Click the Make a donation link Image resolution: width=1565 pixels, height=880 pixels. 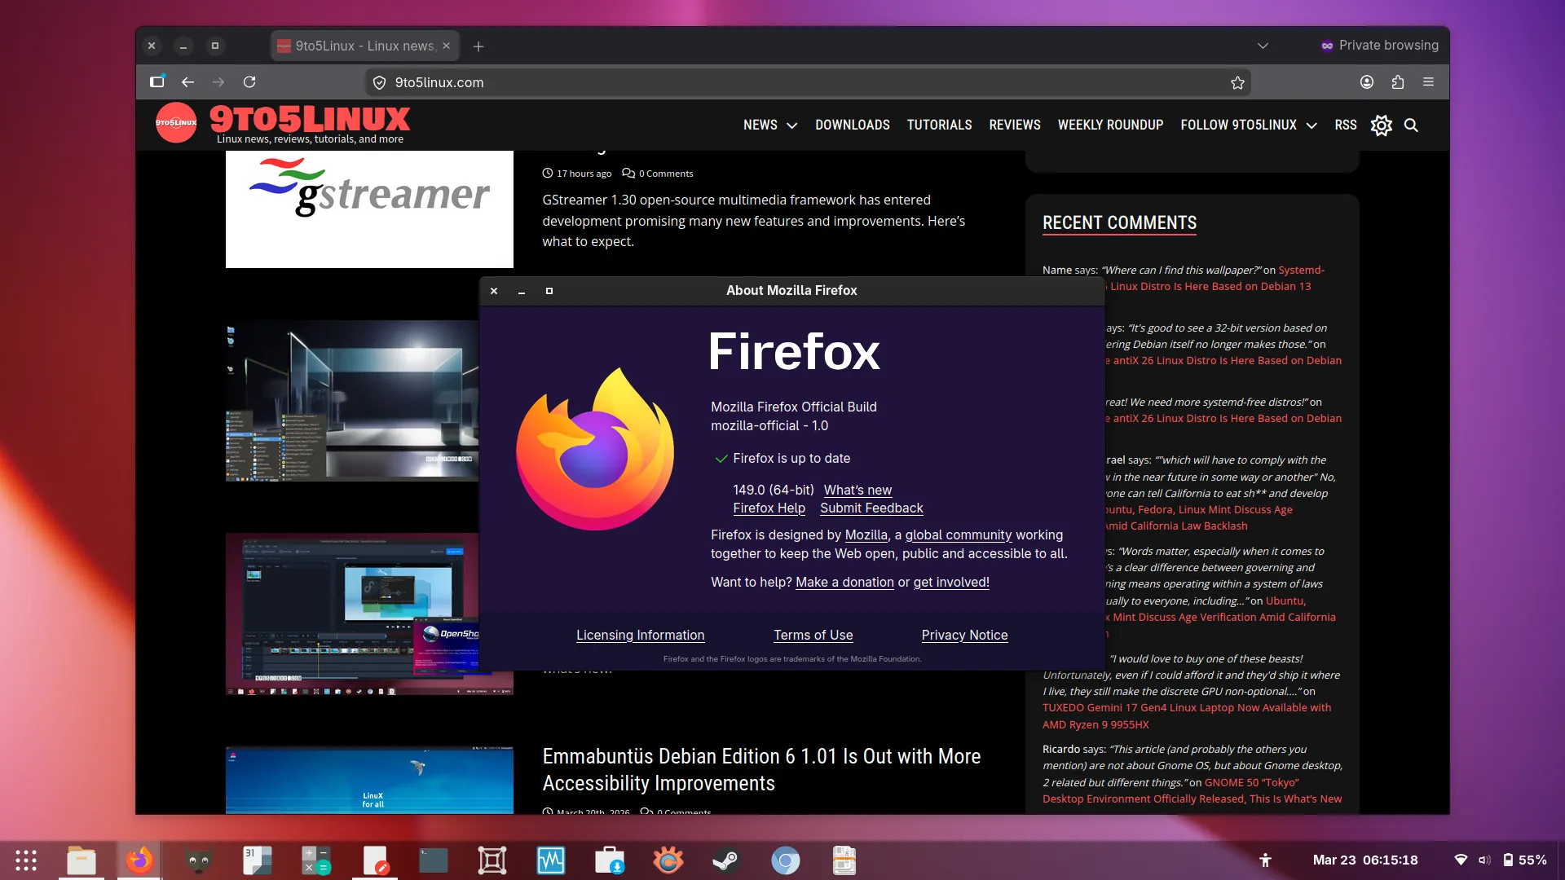pyautogui.click(x=844, y=582)
